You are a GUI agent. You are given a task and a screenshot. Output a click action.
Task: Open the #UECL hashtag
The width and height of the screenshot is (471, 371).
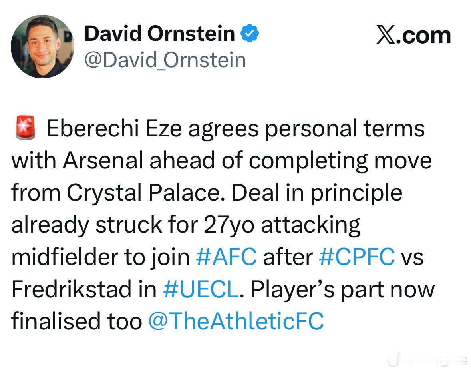(201, 289)
